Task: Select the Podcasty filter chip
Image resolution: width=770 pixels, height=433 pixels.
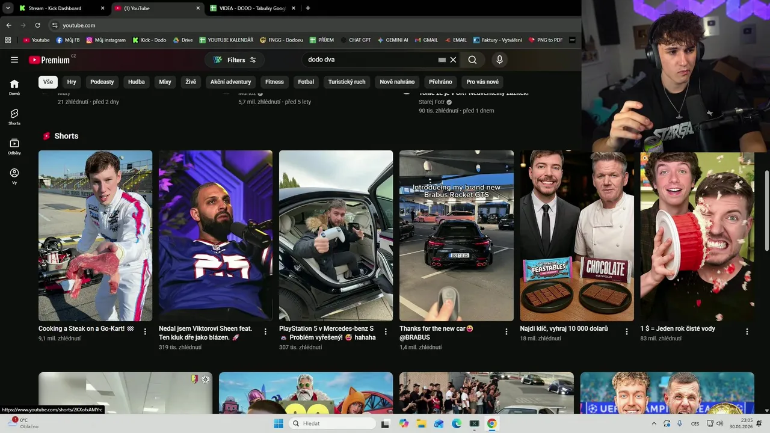Action: [102, 82]
